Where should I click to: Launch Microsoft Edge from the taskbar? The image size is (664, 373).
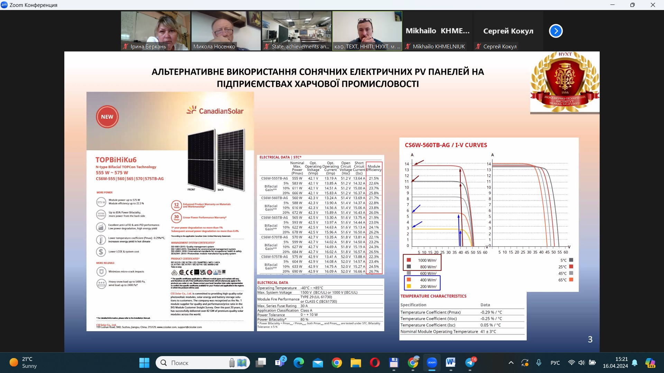click(x=299, y=363)
